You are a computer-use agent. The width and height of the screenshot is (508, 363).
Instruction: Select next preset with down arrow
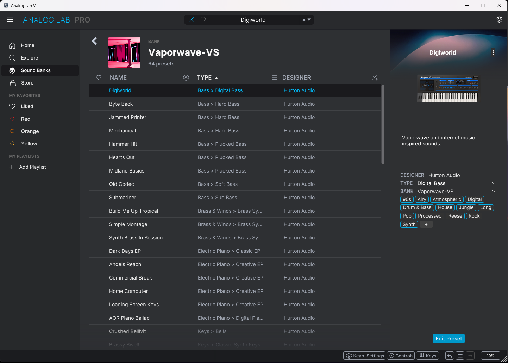pyautogui.click(x=309, y=20)
